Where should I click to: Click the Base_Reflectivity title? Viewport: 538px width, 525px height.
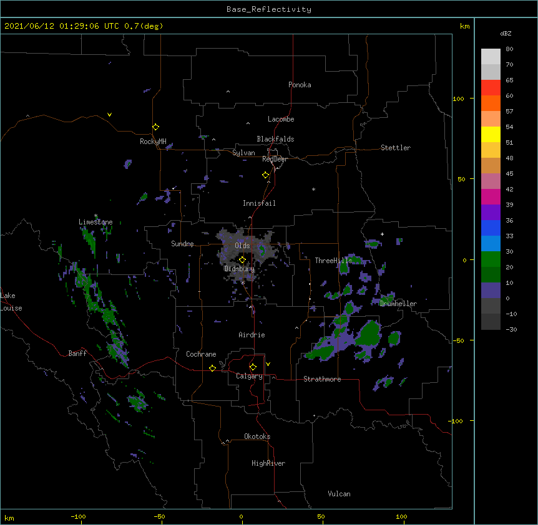pos(269,9)
